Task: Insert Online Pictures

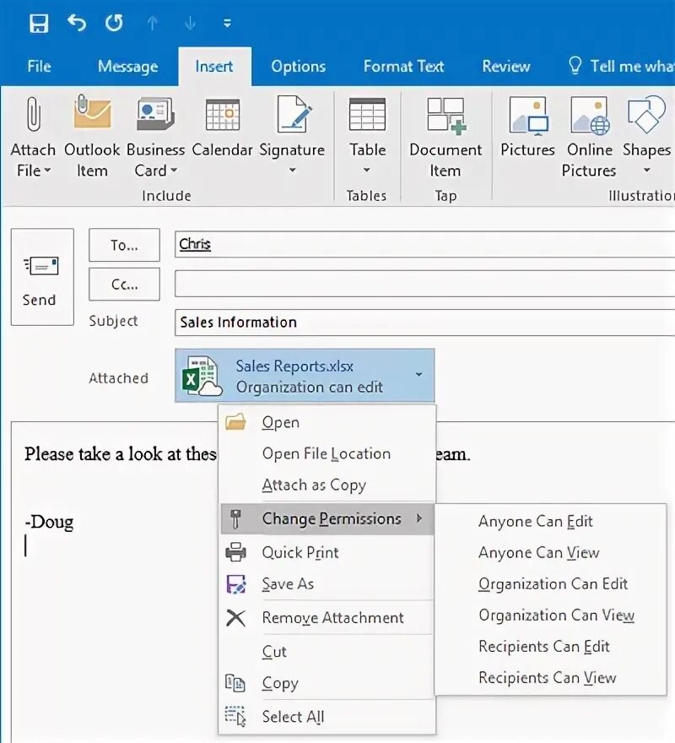Action: pos(589,138)
